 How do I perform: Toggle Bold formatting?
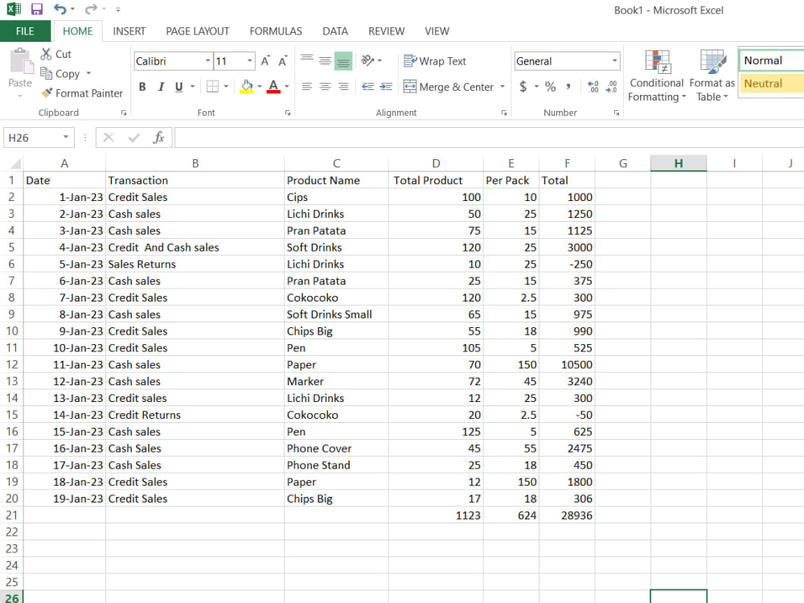(142, 87)
